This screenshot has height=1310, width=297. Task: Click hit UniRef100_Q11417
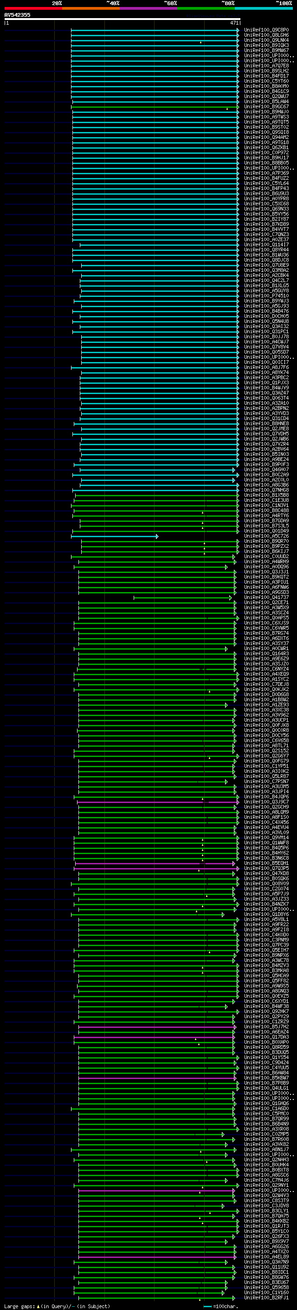point(266,244)
